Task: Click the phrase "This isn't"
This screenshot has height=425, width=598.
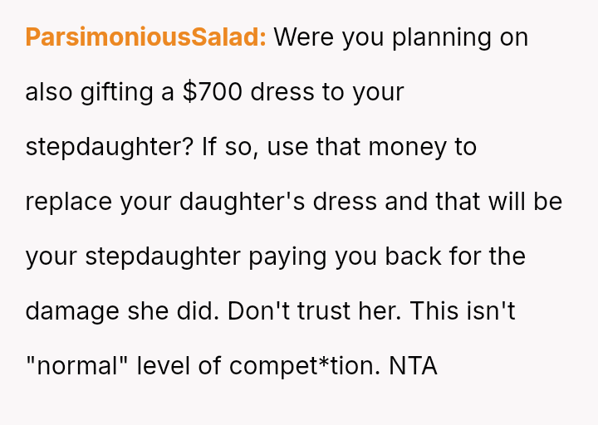Action: tap(475, 310)
